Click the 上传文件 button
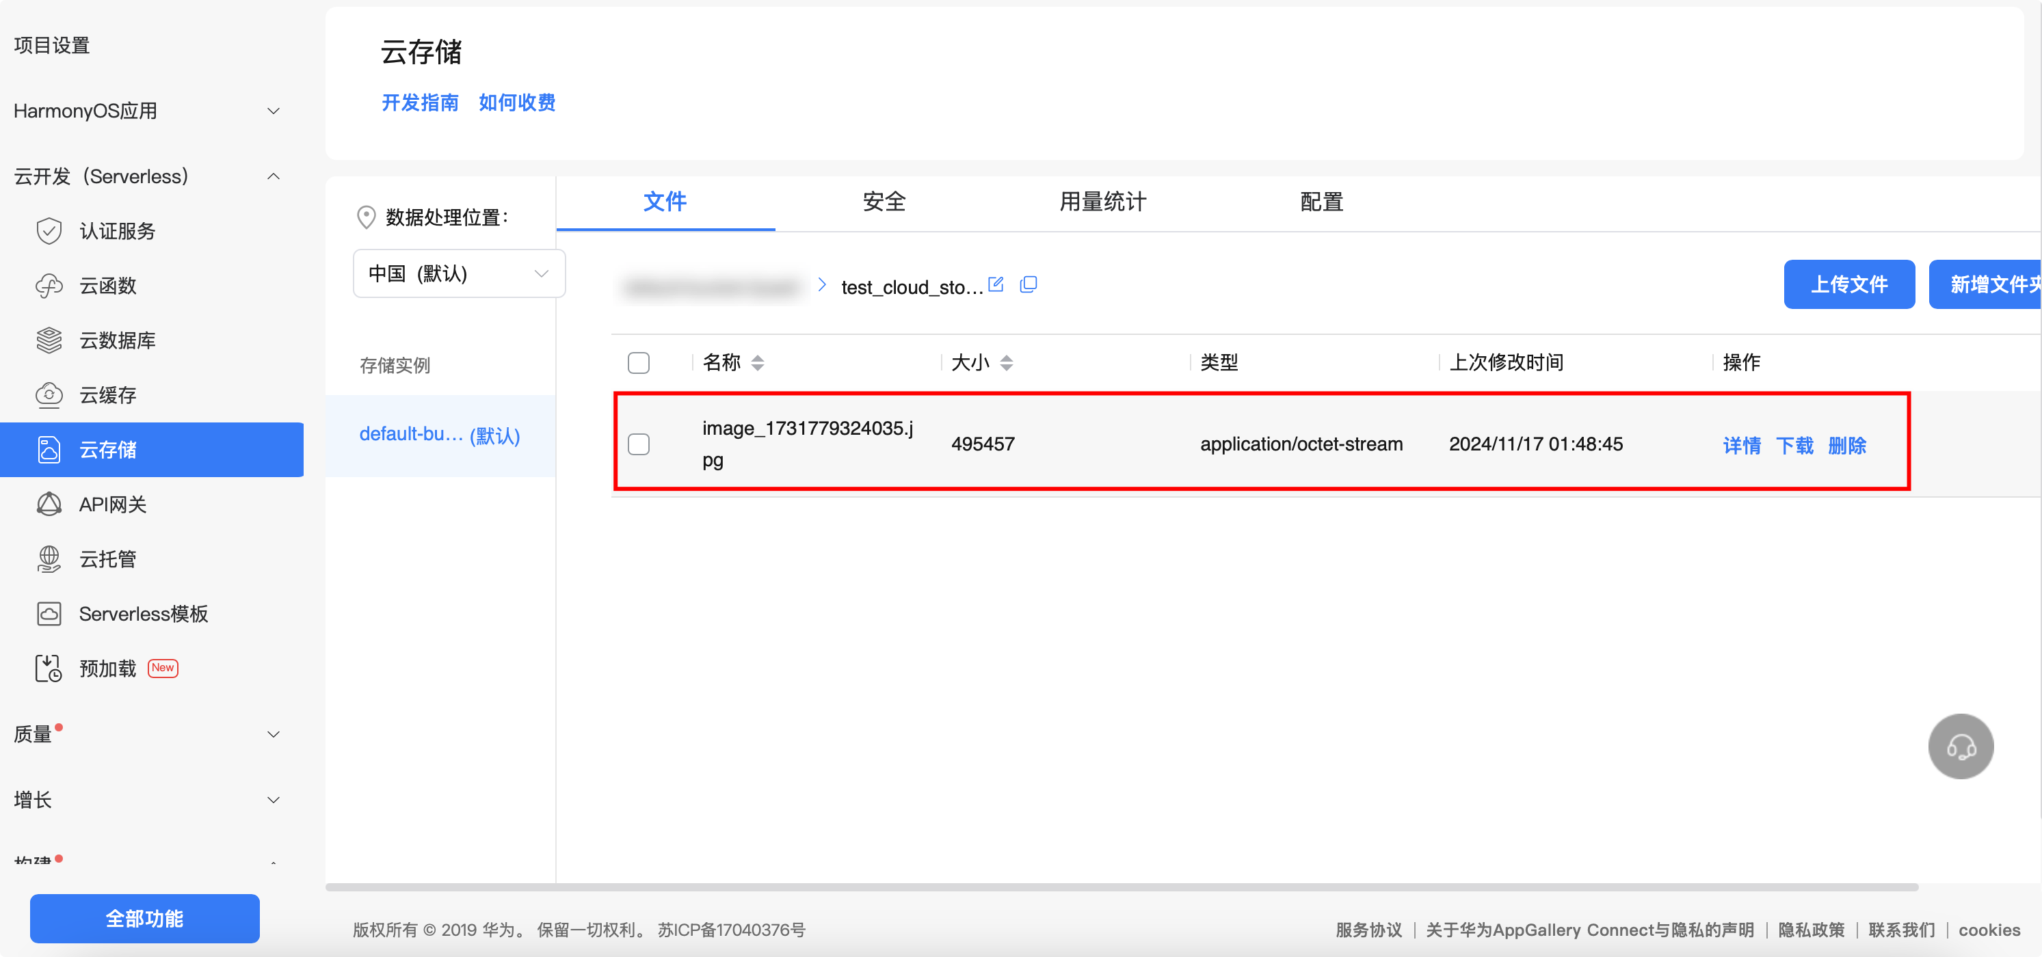This screenshot has height=957, width=2042. [x=1848, y=284]
